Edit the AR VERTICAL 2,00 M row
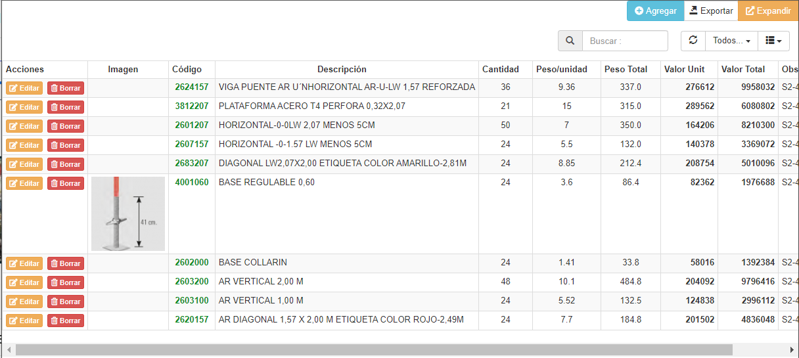This screenshot has height=358, width=799. point(24,282)
